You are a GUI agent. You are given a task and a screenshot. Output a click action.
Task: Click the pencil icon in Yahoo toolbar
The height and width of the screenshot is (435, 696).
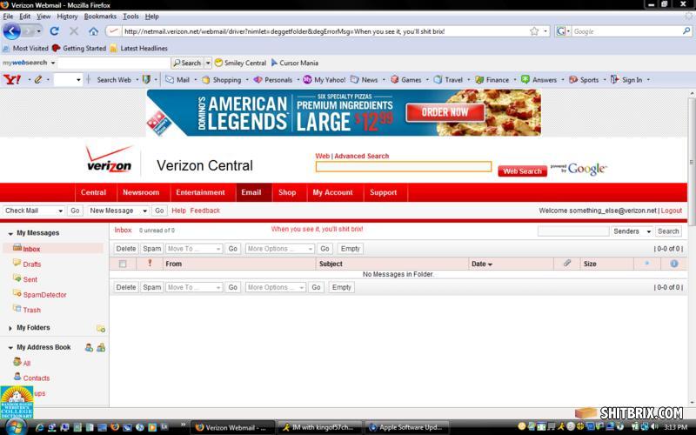(x=37, y=80)
